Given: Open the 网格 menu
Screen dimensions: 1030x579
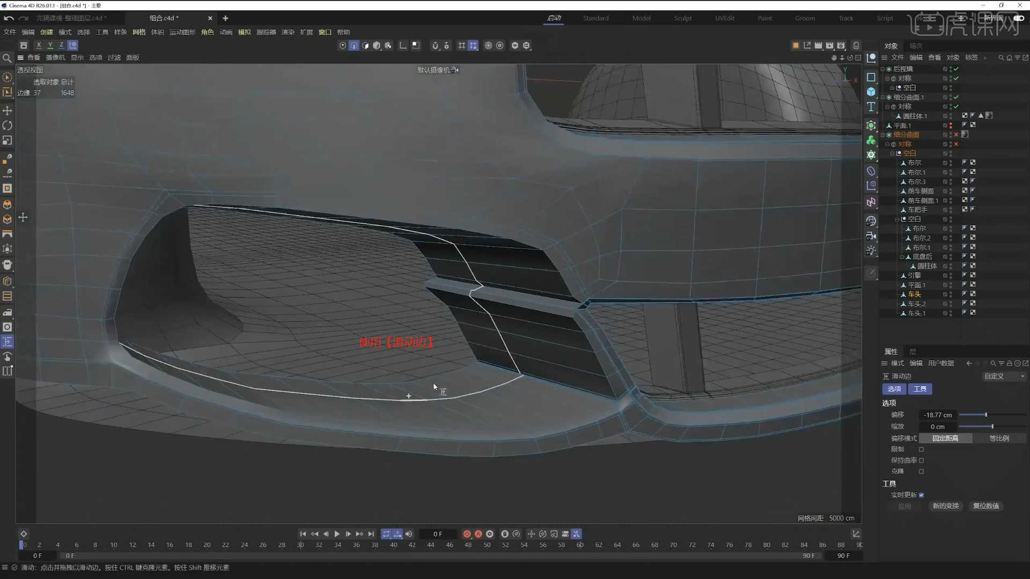Looking at the screenshot, I should coord(139,32).
